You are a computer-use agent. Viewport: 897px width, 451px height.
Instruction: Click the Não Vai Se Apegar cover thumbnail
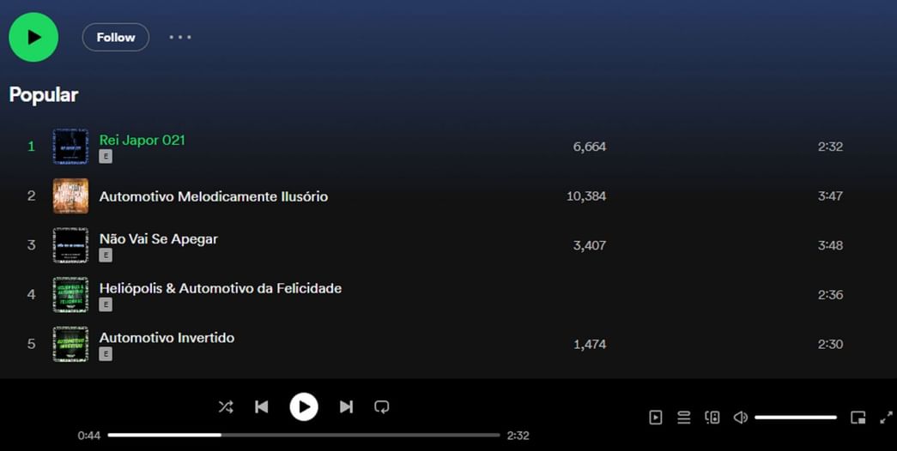pos(70,245)
